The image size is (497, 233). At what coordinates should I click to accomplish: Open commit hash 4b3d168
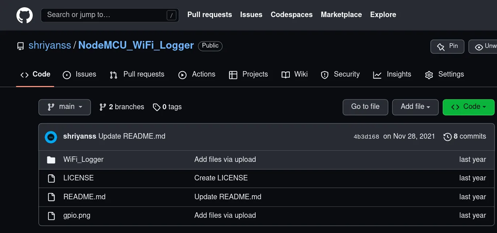pyautogui.click(x=366, y=137)
